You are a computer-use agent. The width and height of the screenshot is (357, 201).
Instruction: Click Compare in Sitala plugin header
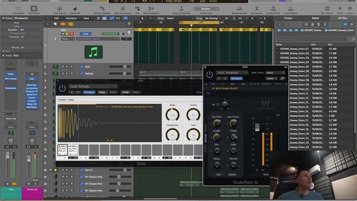click(89, 92)
